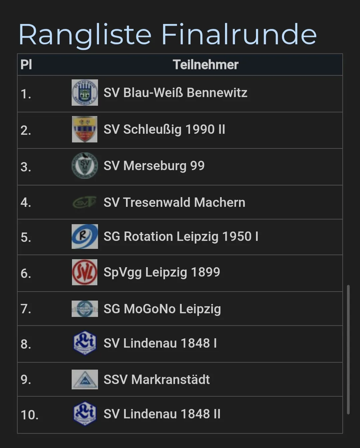
Task: Click the SSV Markranstädt triangle logo
Action: tap(85, 379)
